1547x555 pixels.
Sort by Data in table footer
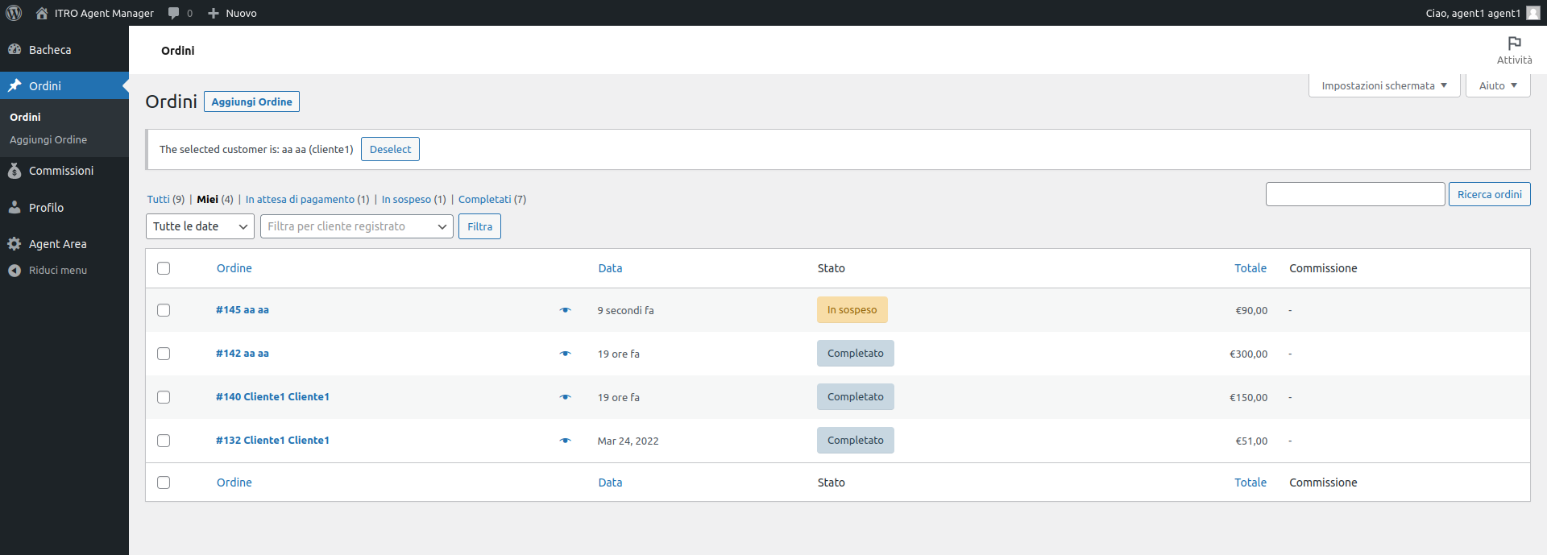(x=610, y=483)
